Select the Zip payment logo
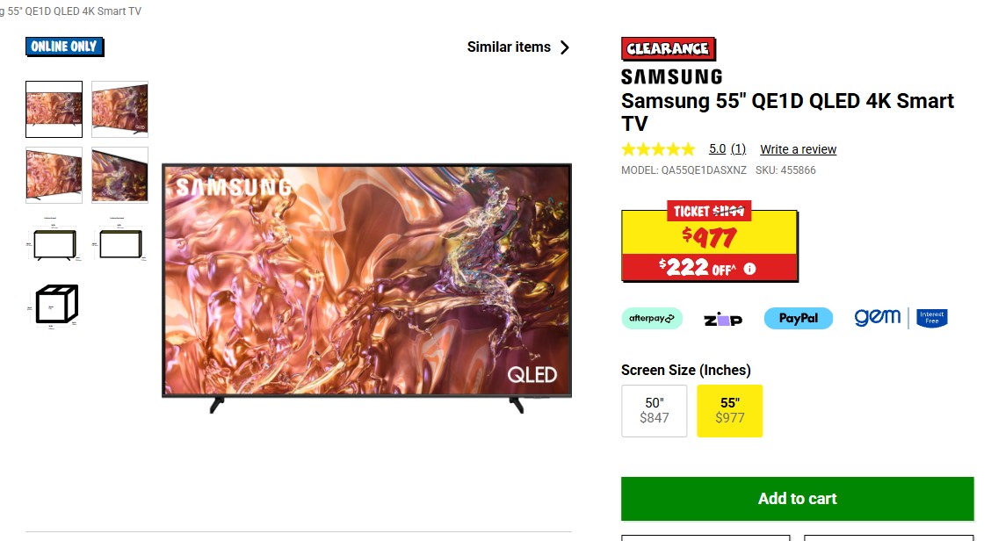Screen dimensions: 991x541 [723, 319]
